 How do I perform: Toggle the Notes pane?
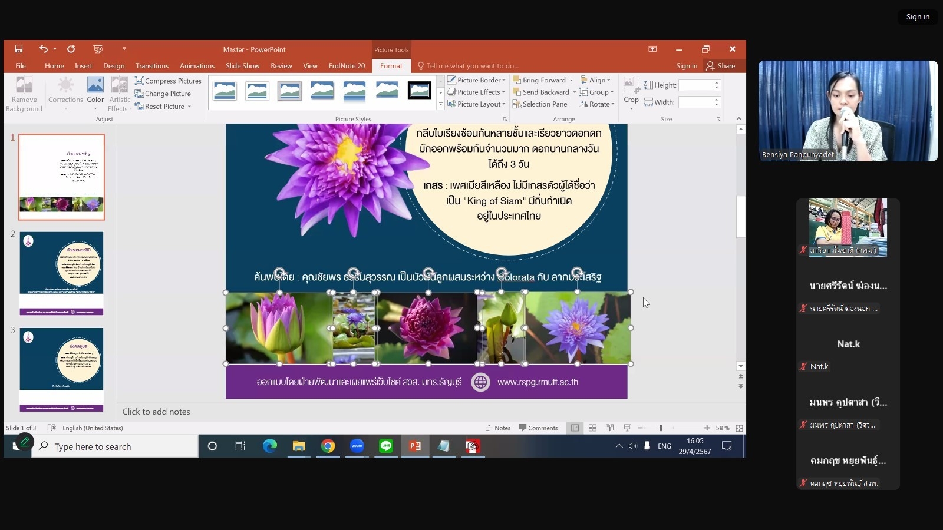(x=498, y=428)
